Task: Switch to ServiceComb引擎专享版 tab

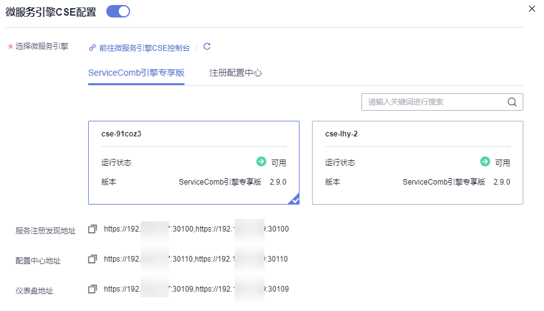Action: 136,73
